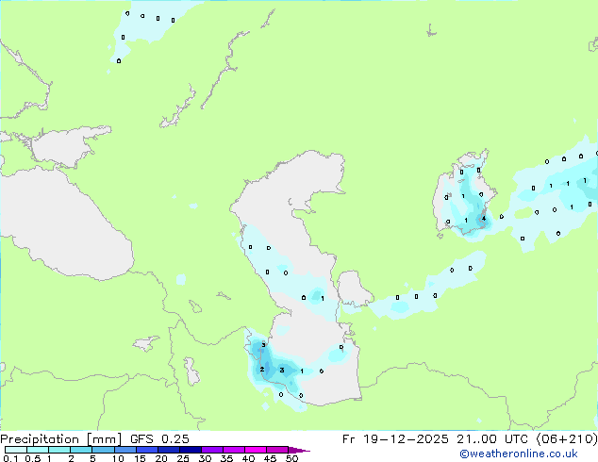Click the legend scale label '25'
Viewport: 598px width, 462px height.
point(183,458)
